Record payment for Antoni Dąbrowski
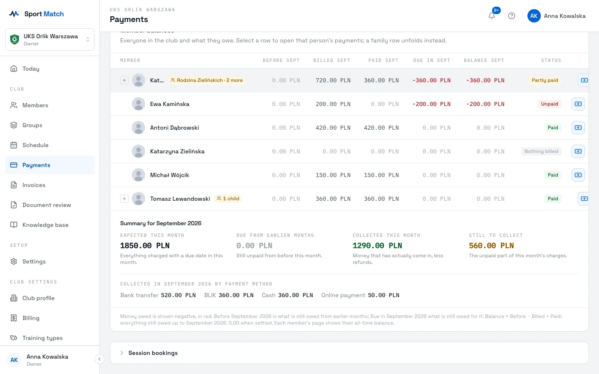599x374 pixels. (578, 128)
